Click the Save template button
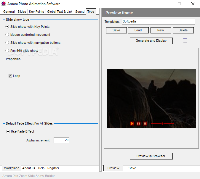This screenshot has width=200, height=179. pos(116,30)
